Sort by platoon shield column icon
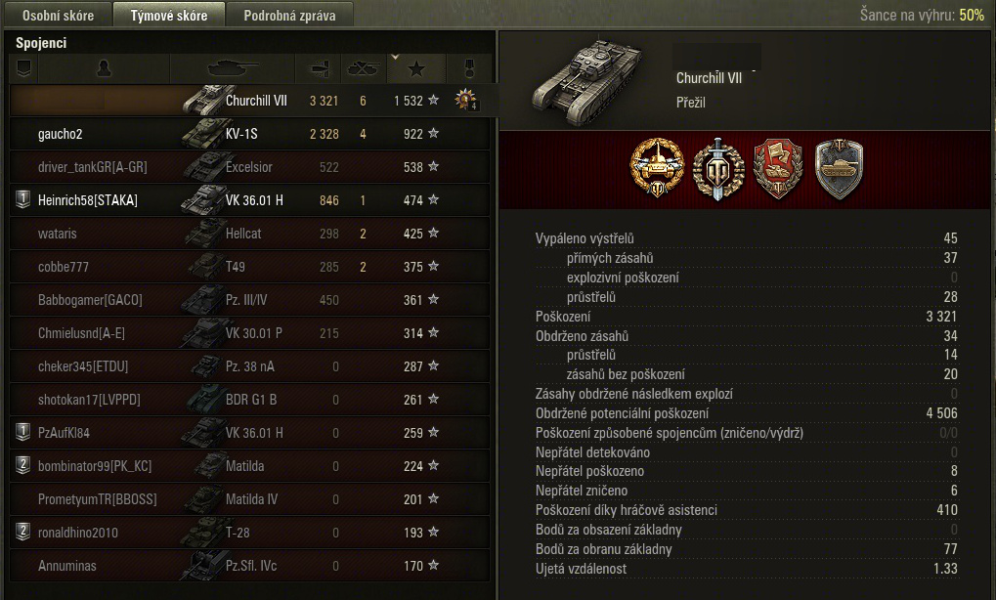996x600 pixels. click(23, 68)
